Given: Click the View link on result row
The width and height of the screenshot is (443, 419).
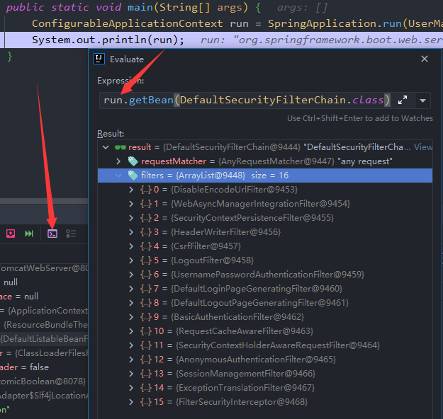Looking at the screenshot, I should coord(423,147).
